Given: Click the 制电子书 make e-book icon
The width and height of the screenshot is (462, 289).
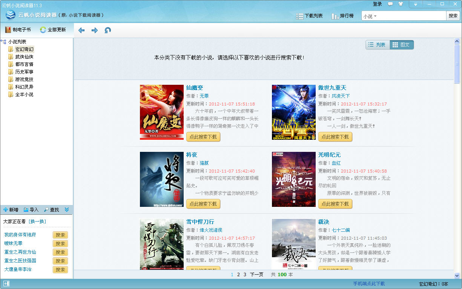Looking at the screenshot, I should click(18, 30).
